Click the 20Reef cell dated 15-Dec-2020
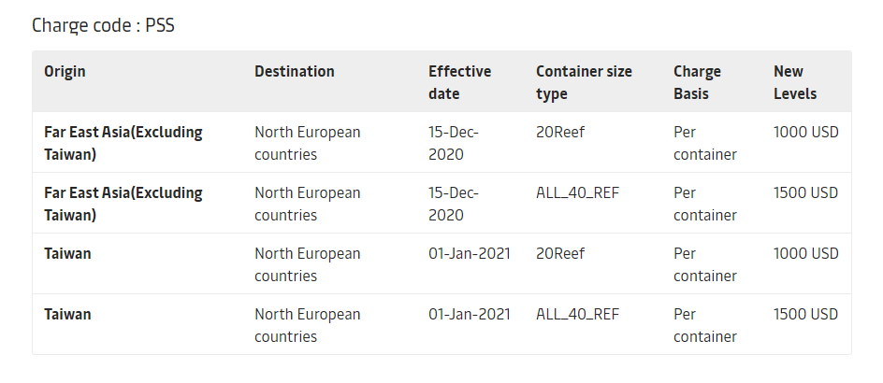 (x=560, y=132)
